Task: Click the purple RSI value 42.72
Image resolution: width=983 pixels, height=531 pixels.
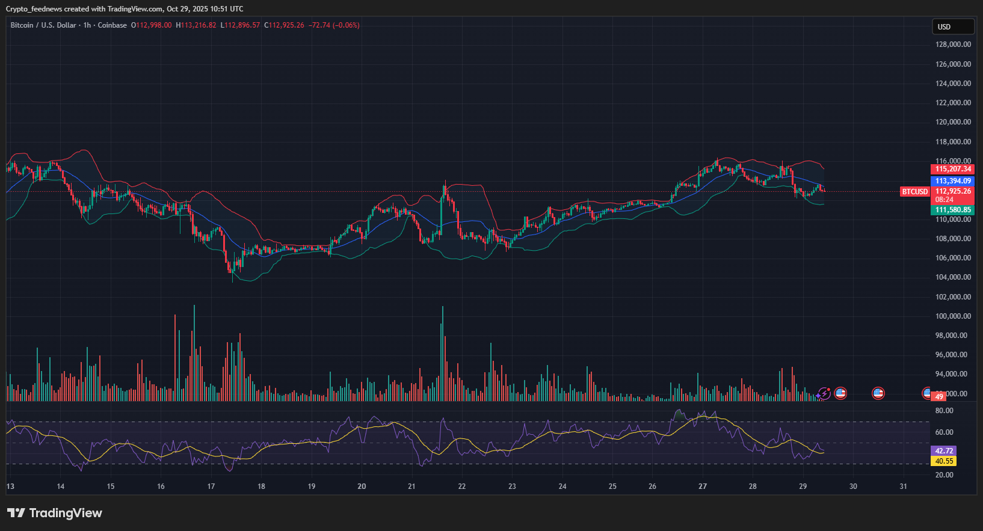Action: (943, 450)
